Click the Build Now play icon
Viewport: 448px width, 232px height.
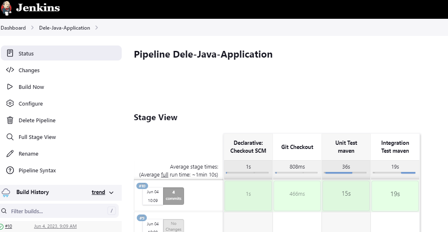click(10, 87)
